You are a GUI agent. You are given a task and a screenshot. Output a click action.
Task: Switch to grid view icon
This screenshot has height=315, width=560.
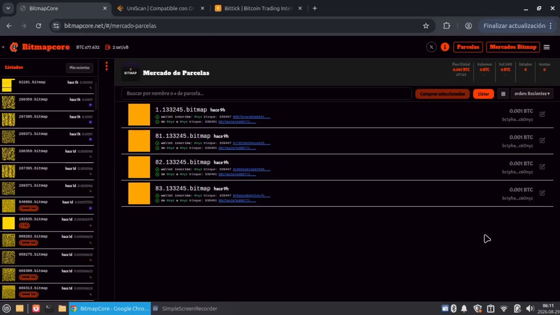click(503, 94)
